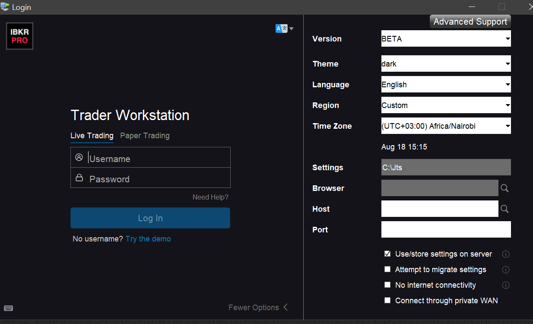Select the Live Trading tab
The height and width of the screenshot is (324, 533).
[92, 136]
